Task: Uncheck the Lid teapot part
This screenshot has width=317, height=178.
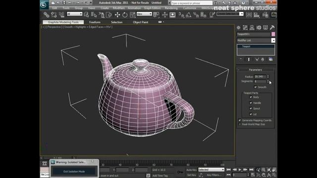Action: (x=251, y=114)
